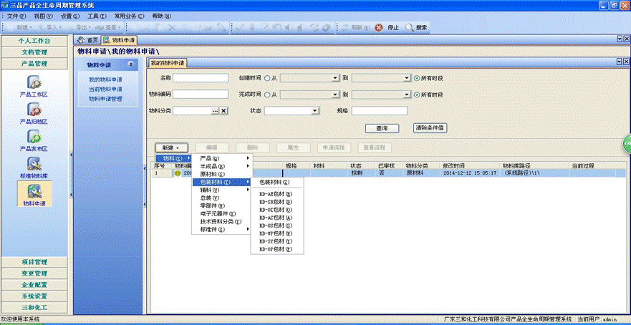
Task: Open the 产品归档区 icon
Action: point(34,110)
